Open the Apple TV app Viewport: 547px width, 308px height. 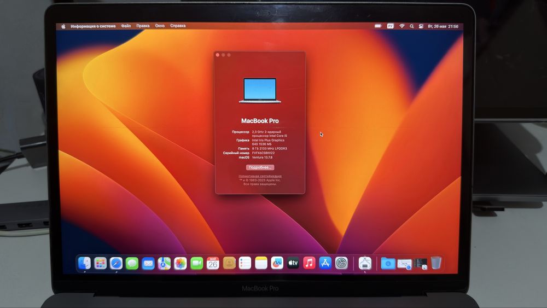(x=293, y=263)
